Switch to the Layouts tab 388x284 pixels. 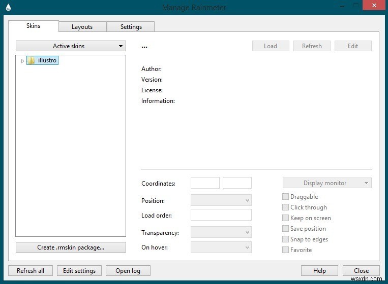82,27
